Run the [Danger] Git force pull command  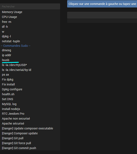pos(16,143)
